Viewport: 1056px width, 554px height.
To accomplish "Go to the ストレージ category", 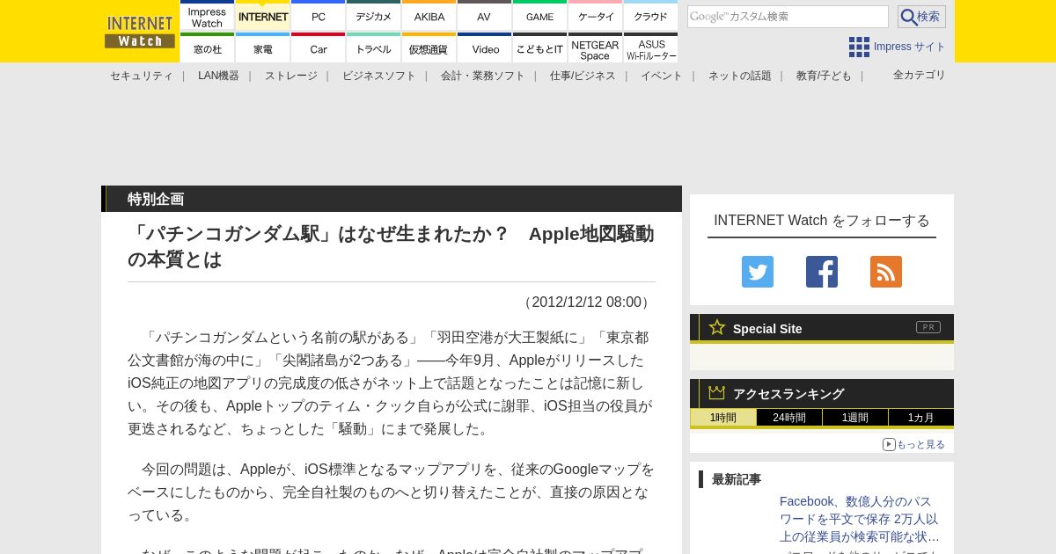I will (x=291, y=76).
